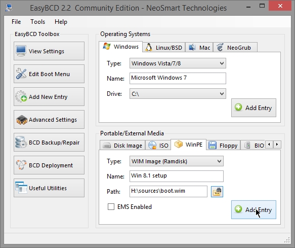Open BCD Backup/Repair

click(x=49, y=143)
